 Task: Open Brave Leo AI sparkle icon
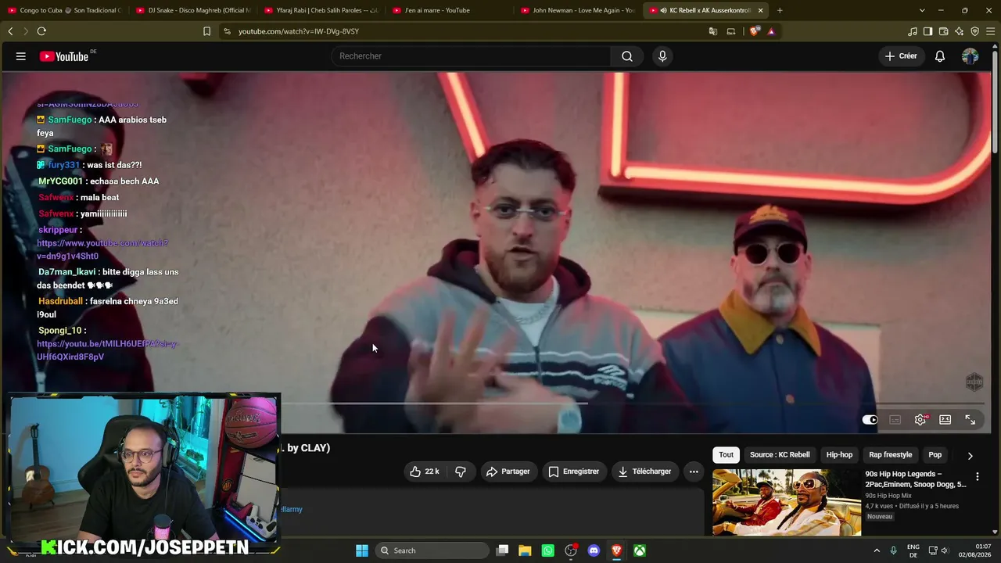click(x=959, y=31)
